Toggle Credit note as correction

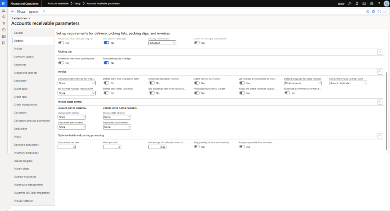pos(197,83)
